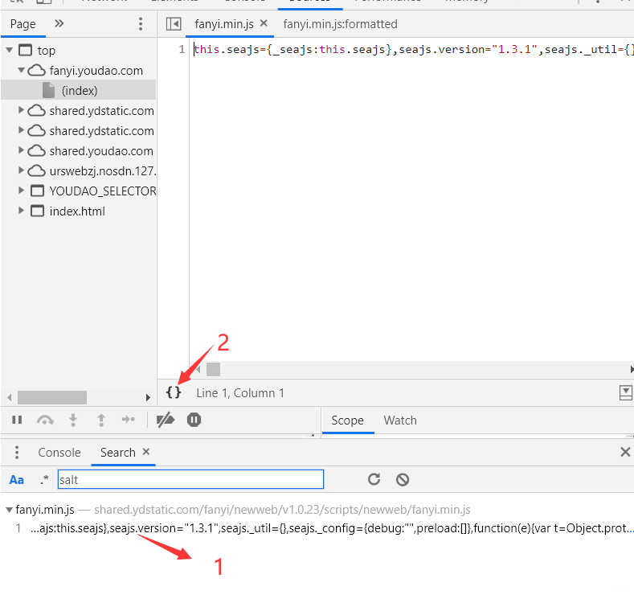Step over next function call
Screen dimensions: 634x599
click(x=45, y=420)
